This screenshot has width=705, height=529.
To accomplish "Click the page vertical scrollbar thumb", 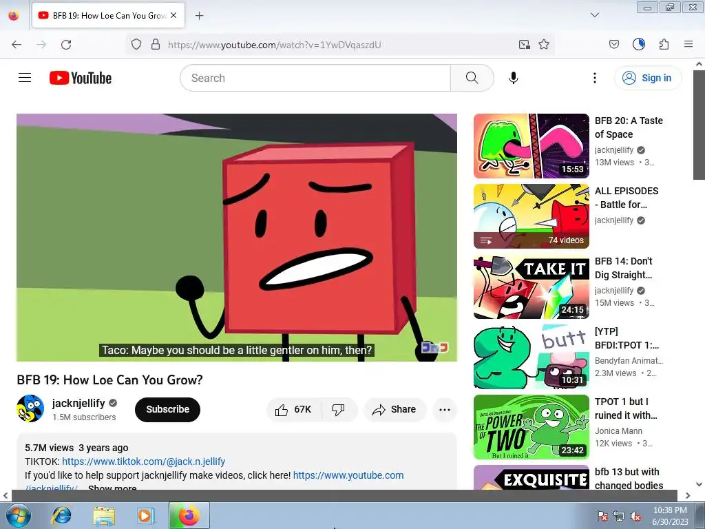I will coord(699,125).
